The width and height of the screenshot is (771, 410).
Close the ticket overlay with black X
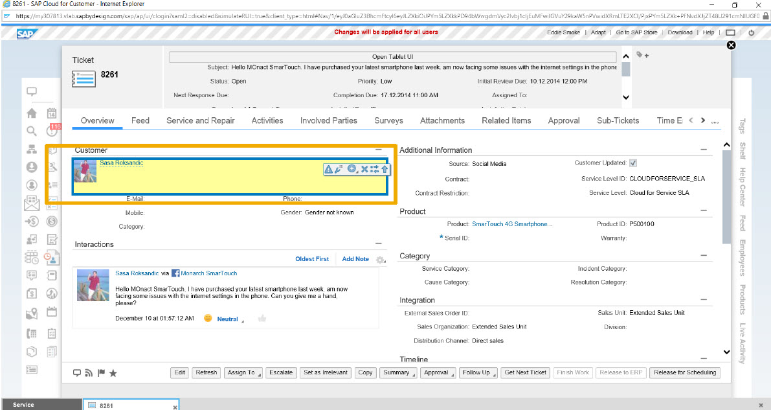pyautogui.click(x=731, y=45)
